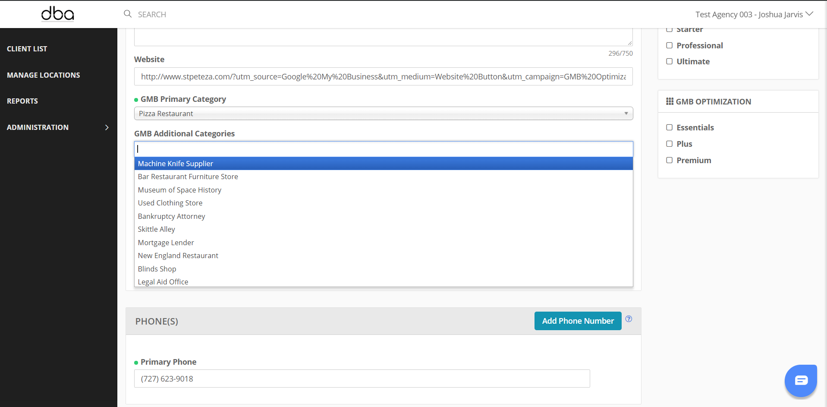
Task: Check the Professional plan checkbox
Action: 669,45
